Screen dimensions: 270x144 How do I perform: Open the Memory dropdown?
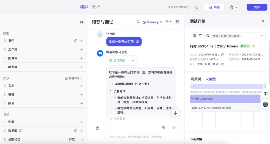pos(152,22)
